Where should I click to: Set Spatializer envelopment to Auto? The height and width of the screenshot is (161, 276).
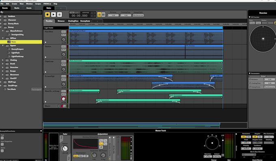pos(75,156)
